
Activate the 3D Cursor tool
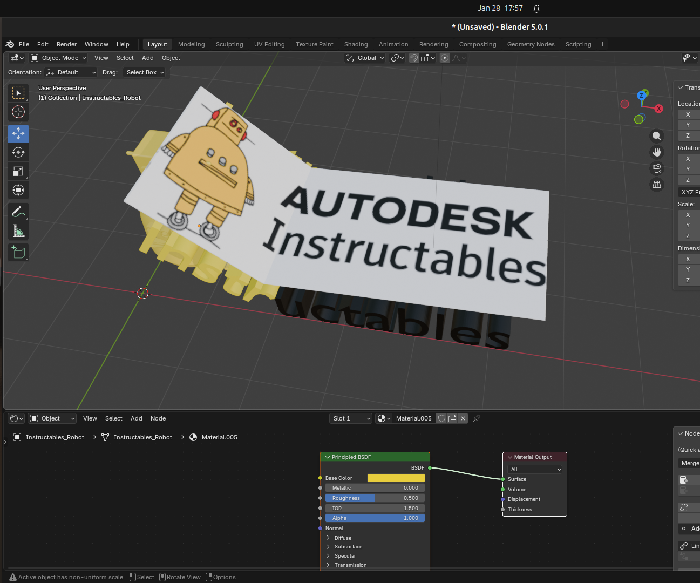18,112
